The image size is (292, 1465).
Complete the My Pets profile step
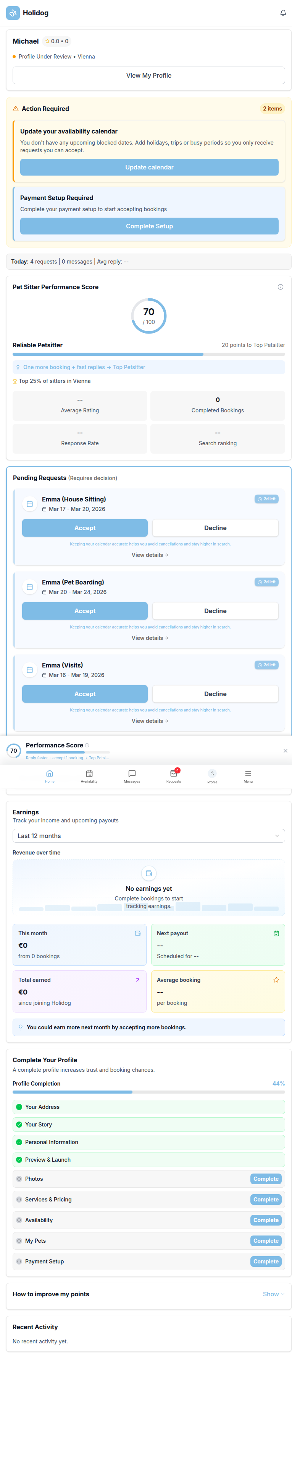[x=266, y=1241]
